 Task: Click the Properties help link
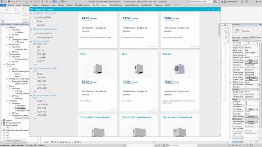[x=238, y=142]
